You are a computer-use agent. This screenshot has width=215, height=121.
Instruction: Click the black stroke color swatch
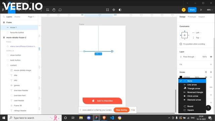pos(181,77)
